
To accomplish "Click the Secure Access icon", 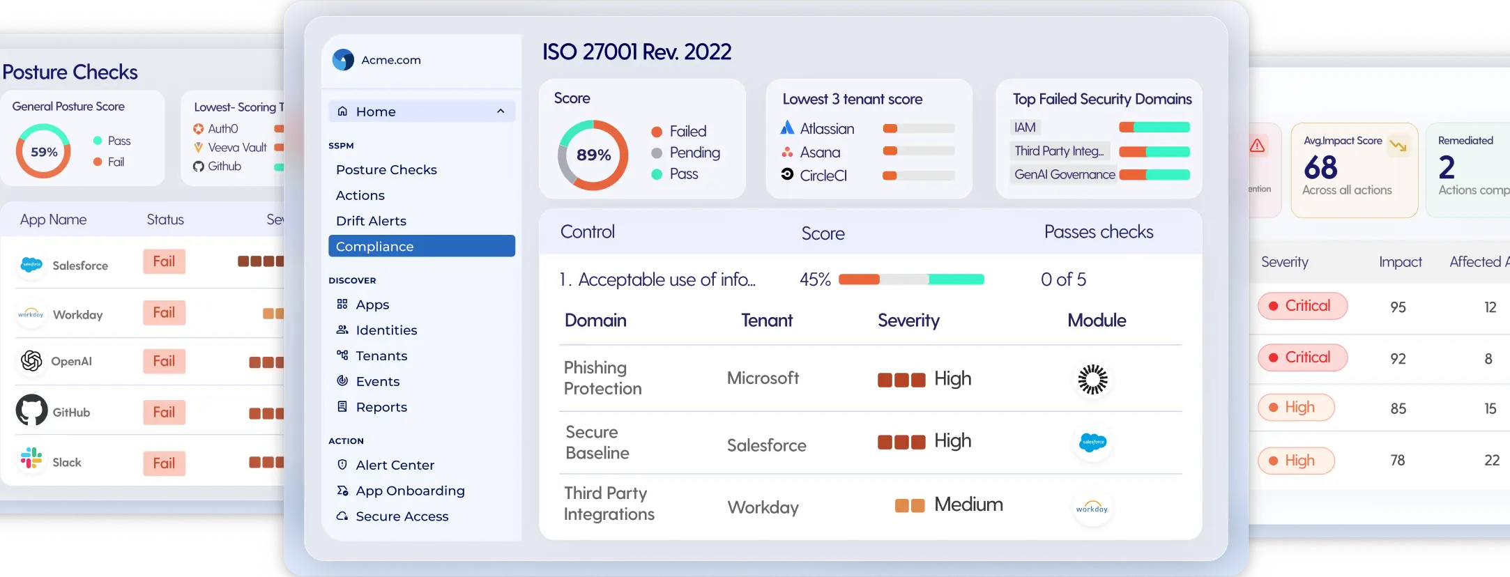I will tap(342, 516).
